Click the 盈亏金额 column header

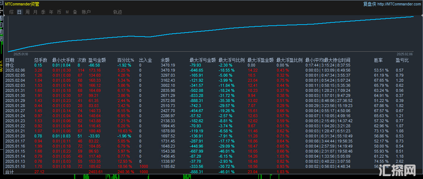pos(97,60)
